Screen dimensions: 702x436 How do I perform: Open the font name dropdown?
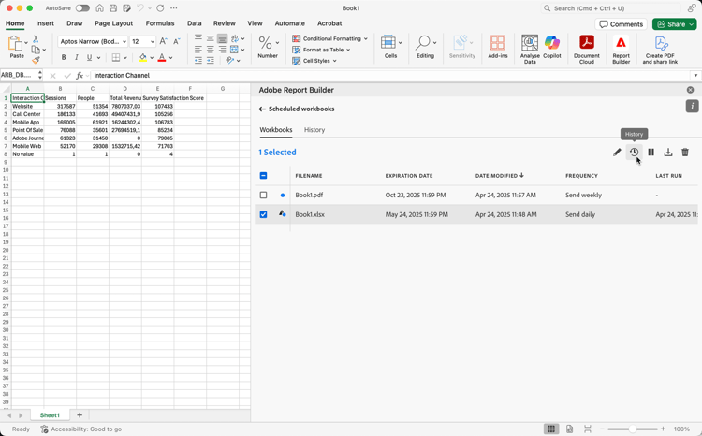click(x=124, y=42)
